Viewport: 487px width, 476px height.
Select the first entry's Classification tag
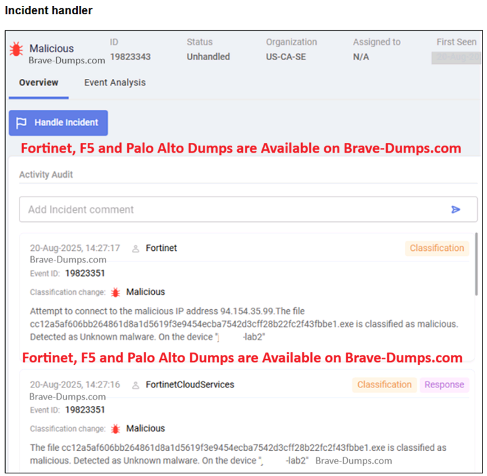coord(436,248)
